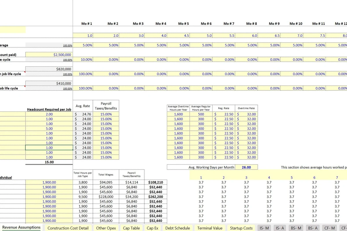The image size is (347, 231).
Task: Select the 10.00% cell under Mo # 1
Action: point(83,59)
